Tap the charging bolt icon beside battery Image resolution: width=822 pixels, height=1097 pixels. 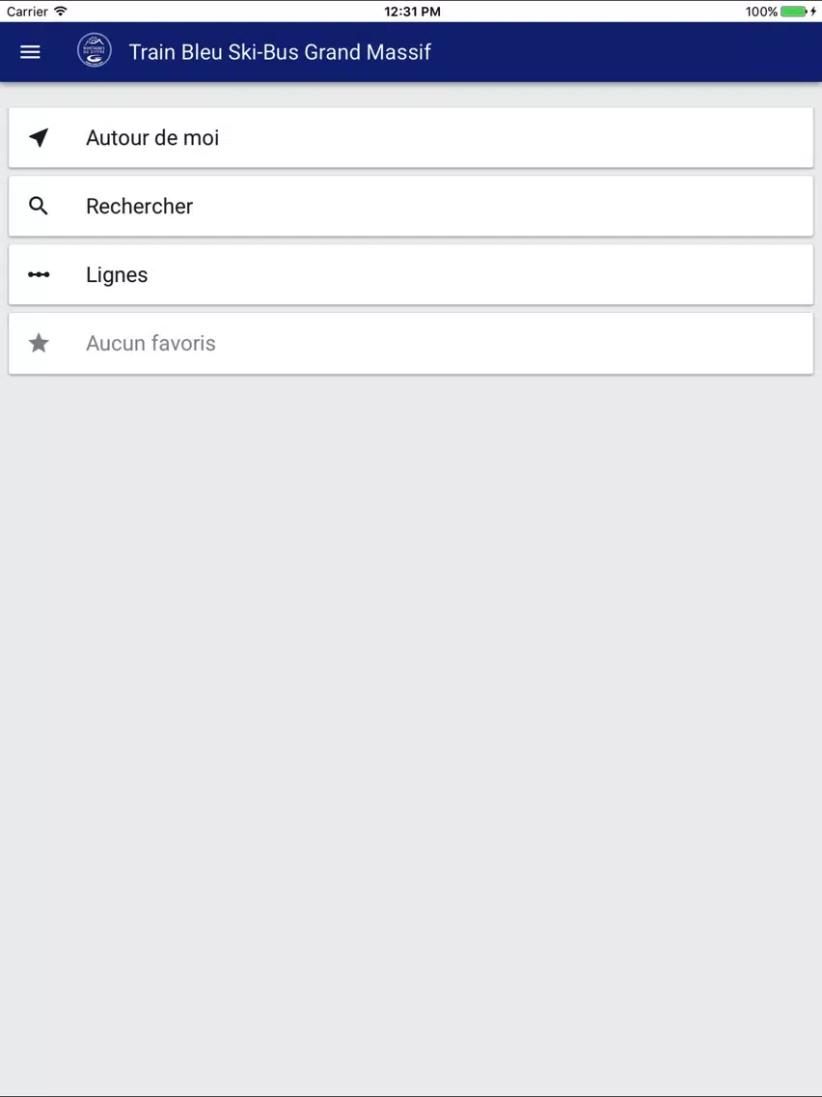pos(813,12)
